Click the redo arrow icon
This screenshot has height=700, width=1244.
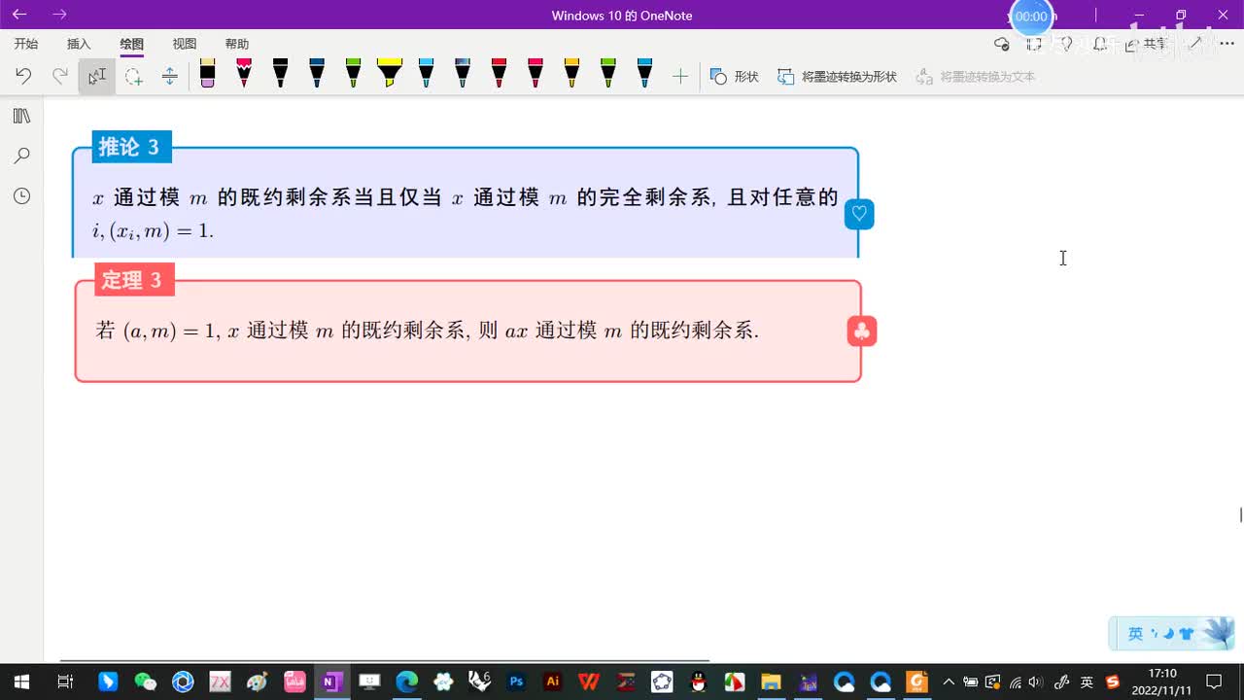(60, 76)
